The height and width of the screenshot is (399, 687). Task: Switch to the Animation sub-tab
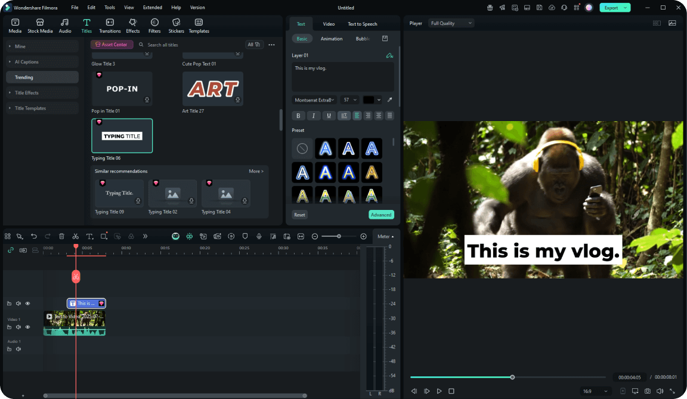tap(331, 39)
